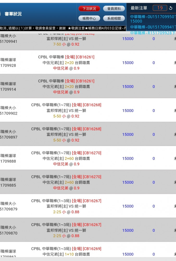This screenshot has height=261, width=176.
Task: Click game code CB16267 in row 51709879
Action: coord(92,201)
